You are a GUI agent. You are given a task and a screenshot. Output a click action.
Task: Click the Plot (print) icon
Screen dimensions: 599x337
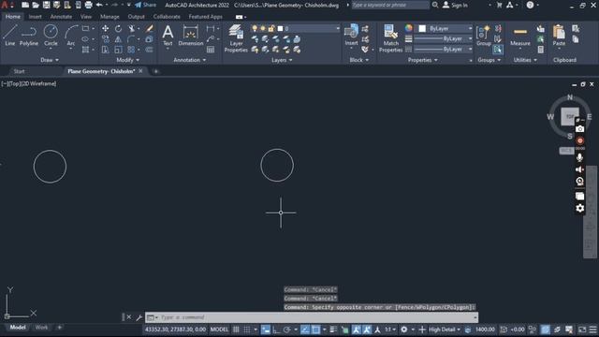click(x=88, y=5)
